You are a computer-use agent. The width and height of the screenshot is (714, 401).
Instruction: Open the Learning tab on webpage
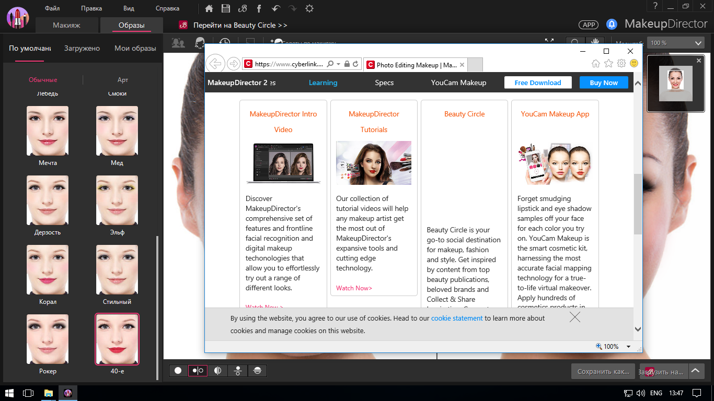tap(323, 82)
